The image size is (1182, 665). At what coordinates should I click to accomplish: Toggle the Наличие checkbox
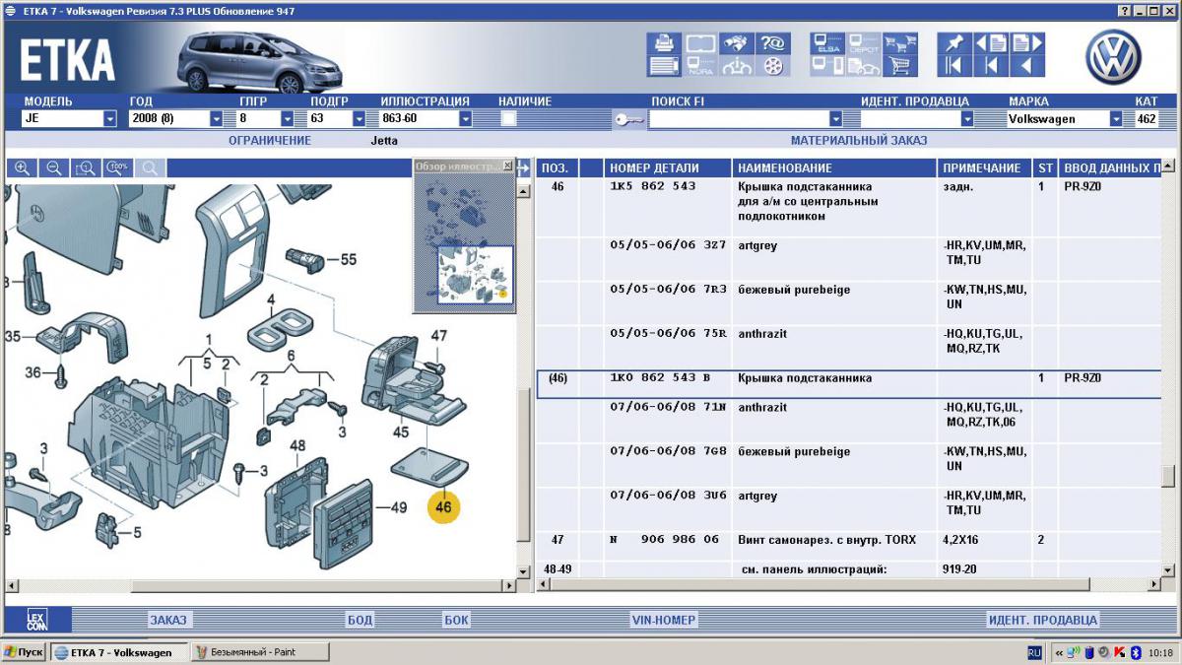(508, 118)
